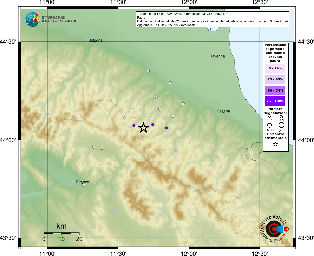The height and width of the screenshot is (256, 314).
Task: Click the 25 - 49% legend swatch
Action: click(275, 79)
